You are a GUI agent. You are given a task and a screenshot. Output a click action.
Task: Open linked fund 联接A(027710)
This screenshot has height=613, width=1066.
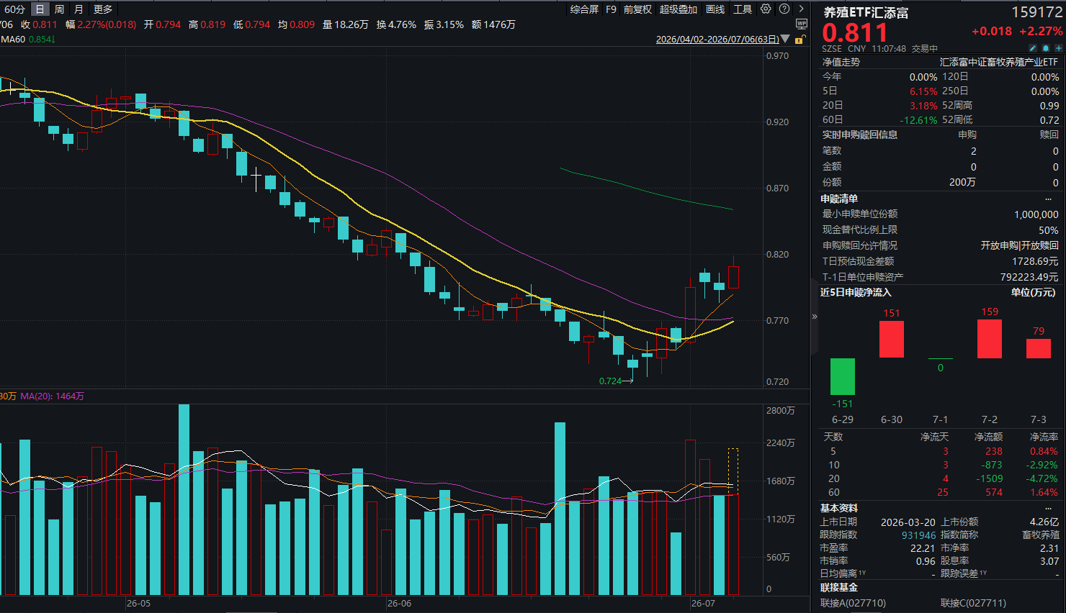[x=853, y=603]
